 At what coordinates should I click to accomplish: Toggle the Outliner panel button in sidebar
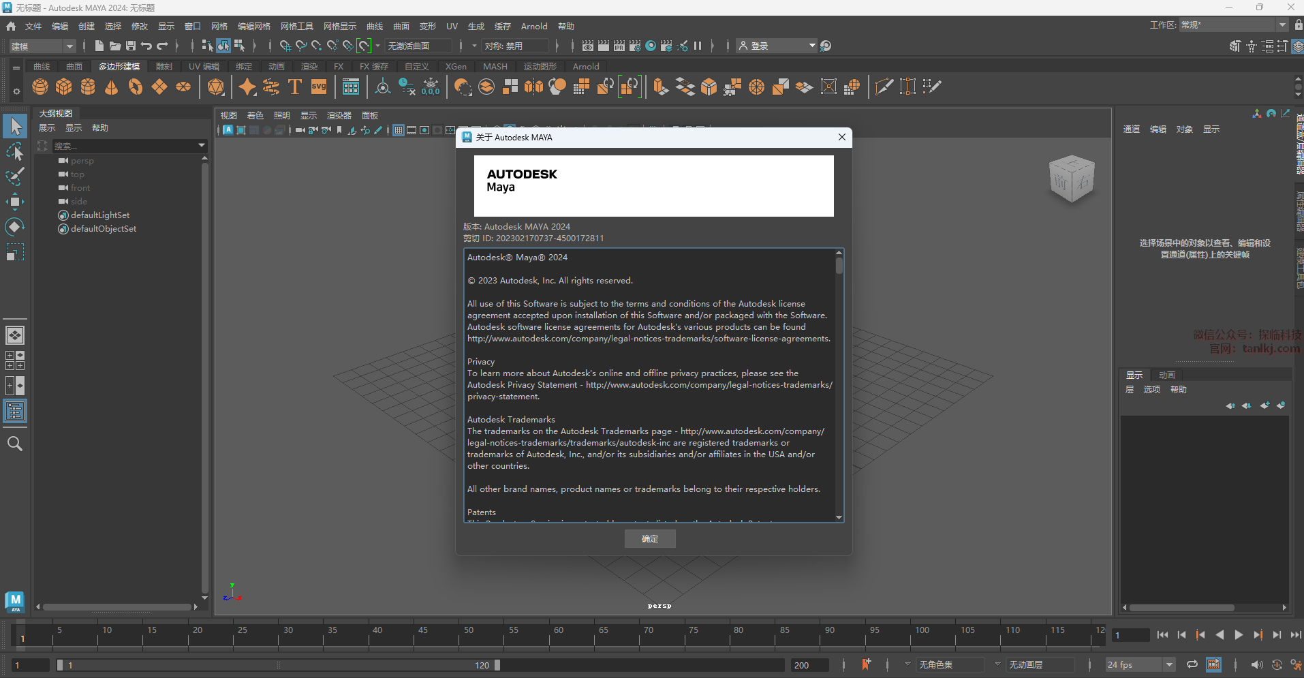pos(14,411)
